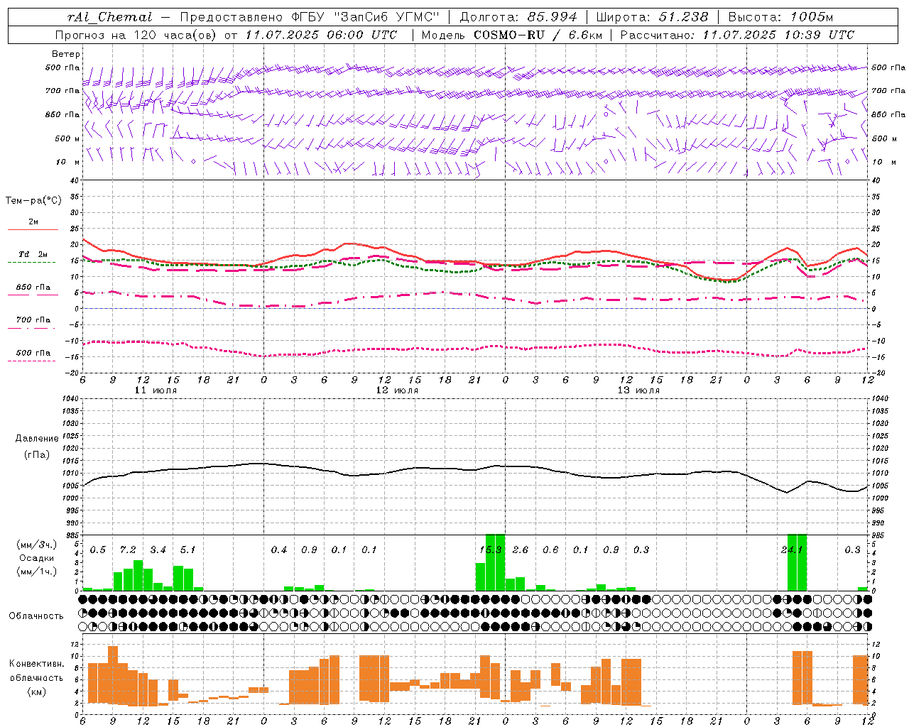Viewport: 909px width, 727px height.
Task: Click the '11 июля' date label
Action: point(156,390)
